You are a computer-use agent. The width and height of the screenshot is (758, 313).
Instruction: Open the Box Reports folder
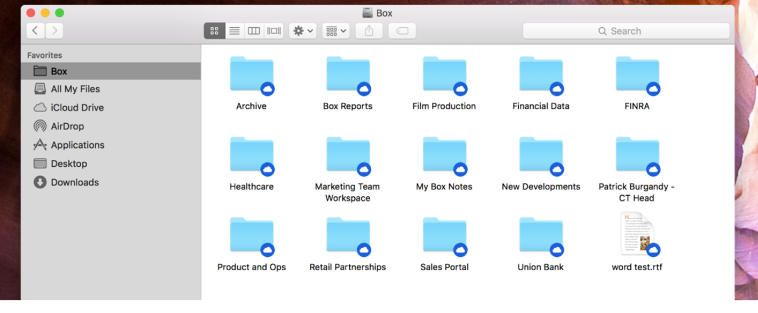click(347, 74)
